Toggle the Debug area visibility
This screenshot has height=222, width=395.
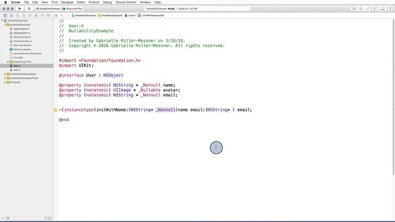[383, 9]
